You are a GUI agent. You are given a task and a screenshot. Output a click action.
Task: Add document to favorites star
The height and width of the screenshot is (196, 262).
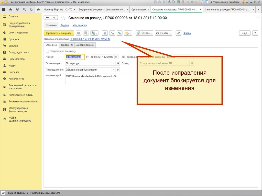(63, 18)
